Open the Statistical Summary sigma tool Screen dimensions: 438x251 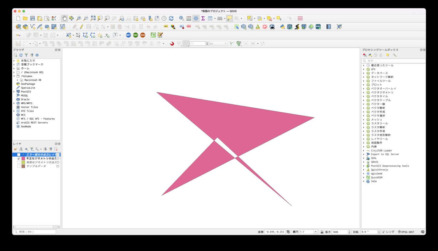203,19
